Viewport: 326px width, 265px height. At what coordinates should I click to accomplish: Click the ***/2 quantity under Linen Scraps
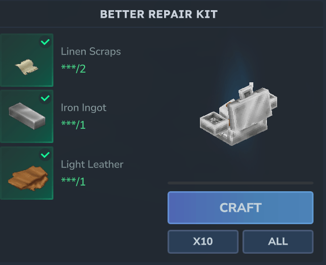click(x=73, y=69)
